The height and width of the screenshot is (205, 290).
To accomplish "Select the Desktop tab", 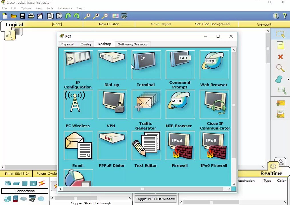I will pos(104,44).
